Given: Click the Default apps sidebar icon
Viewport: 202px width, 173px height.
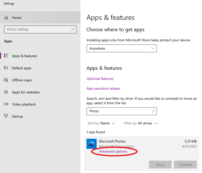Looking at the screenshot, I should pos(6,68).
